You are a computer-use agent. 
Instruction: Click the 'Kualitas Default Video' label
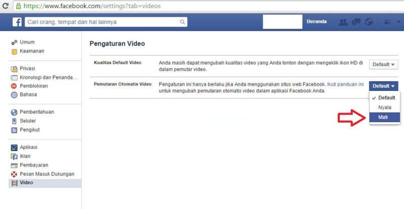[118, 63]
